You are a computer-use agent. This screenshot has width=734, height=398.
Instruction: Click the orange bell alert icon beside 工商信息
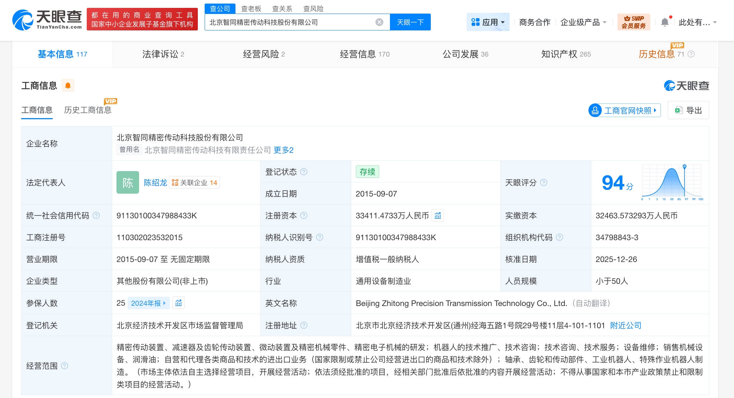pos(68,86)
